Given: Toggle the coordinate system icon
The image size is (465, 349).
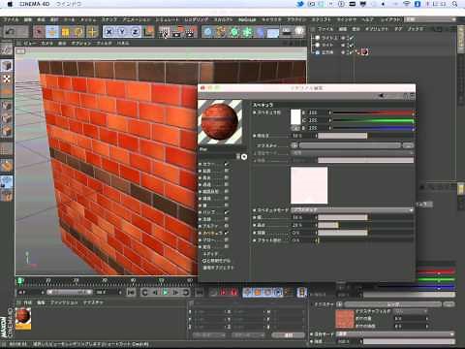Looking at the screenshot, I should point(149,32).
